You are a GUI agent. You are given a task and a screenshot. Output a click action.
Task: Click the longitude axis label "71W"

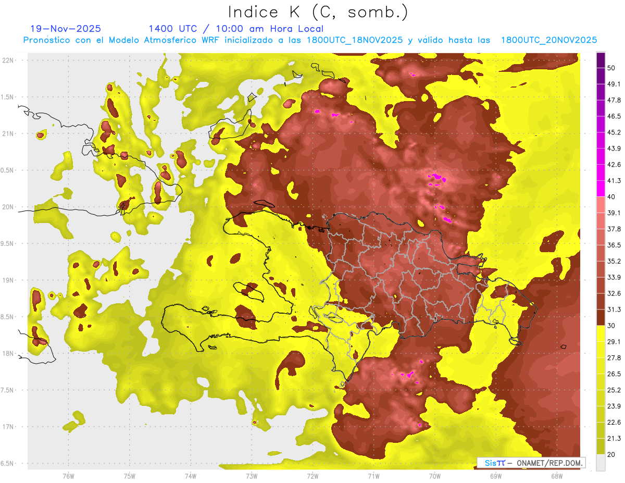373,476
